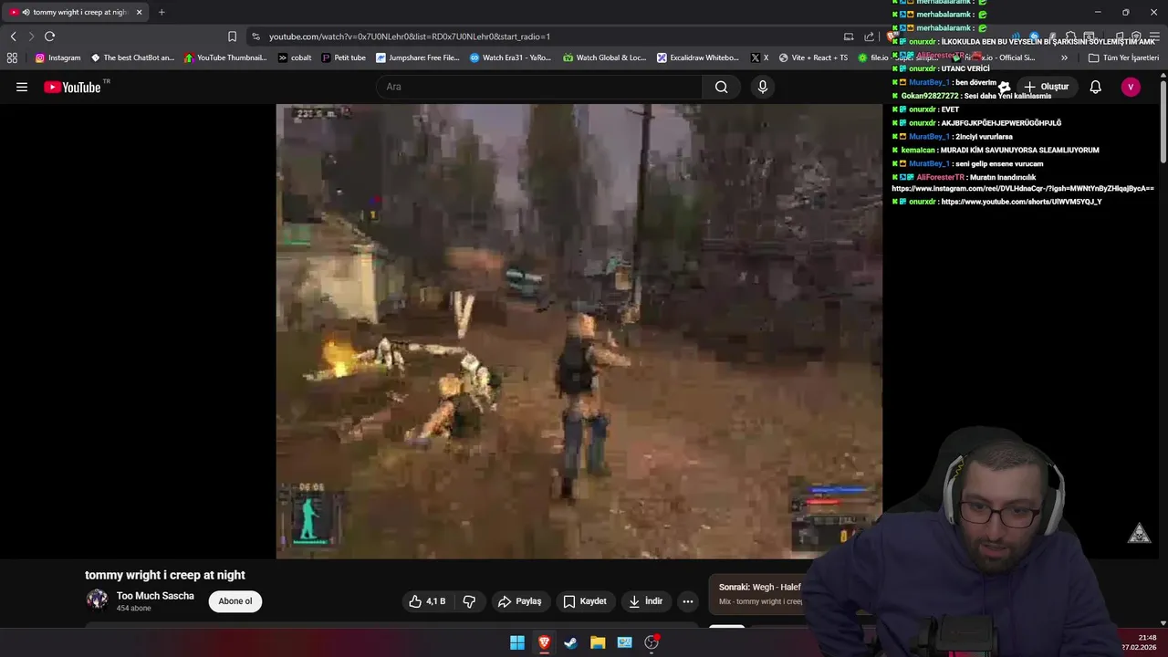Open the Petit tube bookmark

pos(343,57)
